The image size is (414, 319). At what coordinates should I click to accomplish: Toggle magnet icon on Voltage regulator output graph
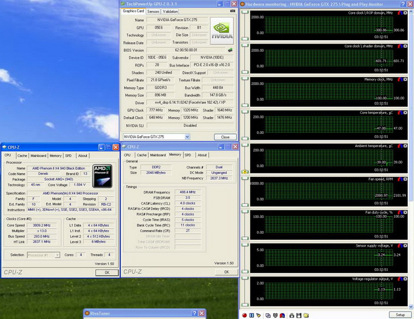pos(400,279)
